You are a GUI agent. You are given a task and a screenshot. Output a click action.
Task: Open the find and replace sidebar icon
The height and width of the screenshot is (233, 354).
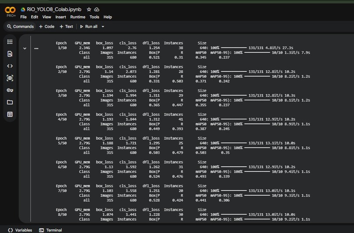tap(10, 54)
